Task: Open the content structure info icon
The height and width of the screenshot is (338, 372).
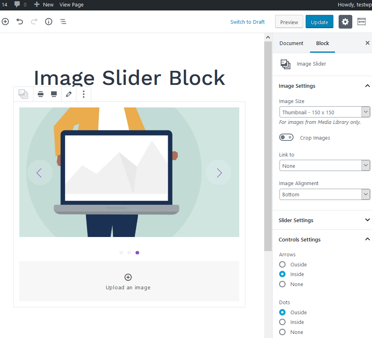Action: pos(49,22)
